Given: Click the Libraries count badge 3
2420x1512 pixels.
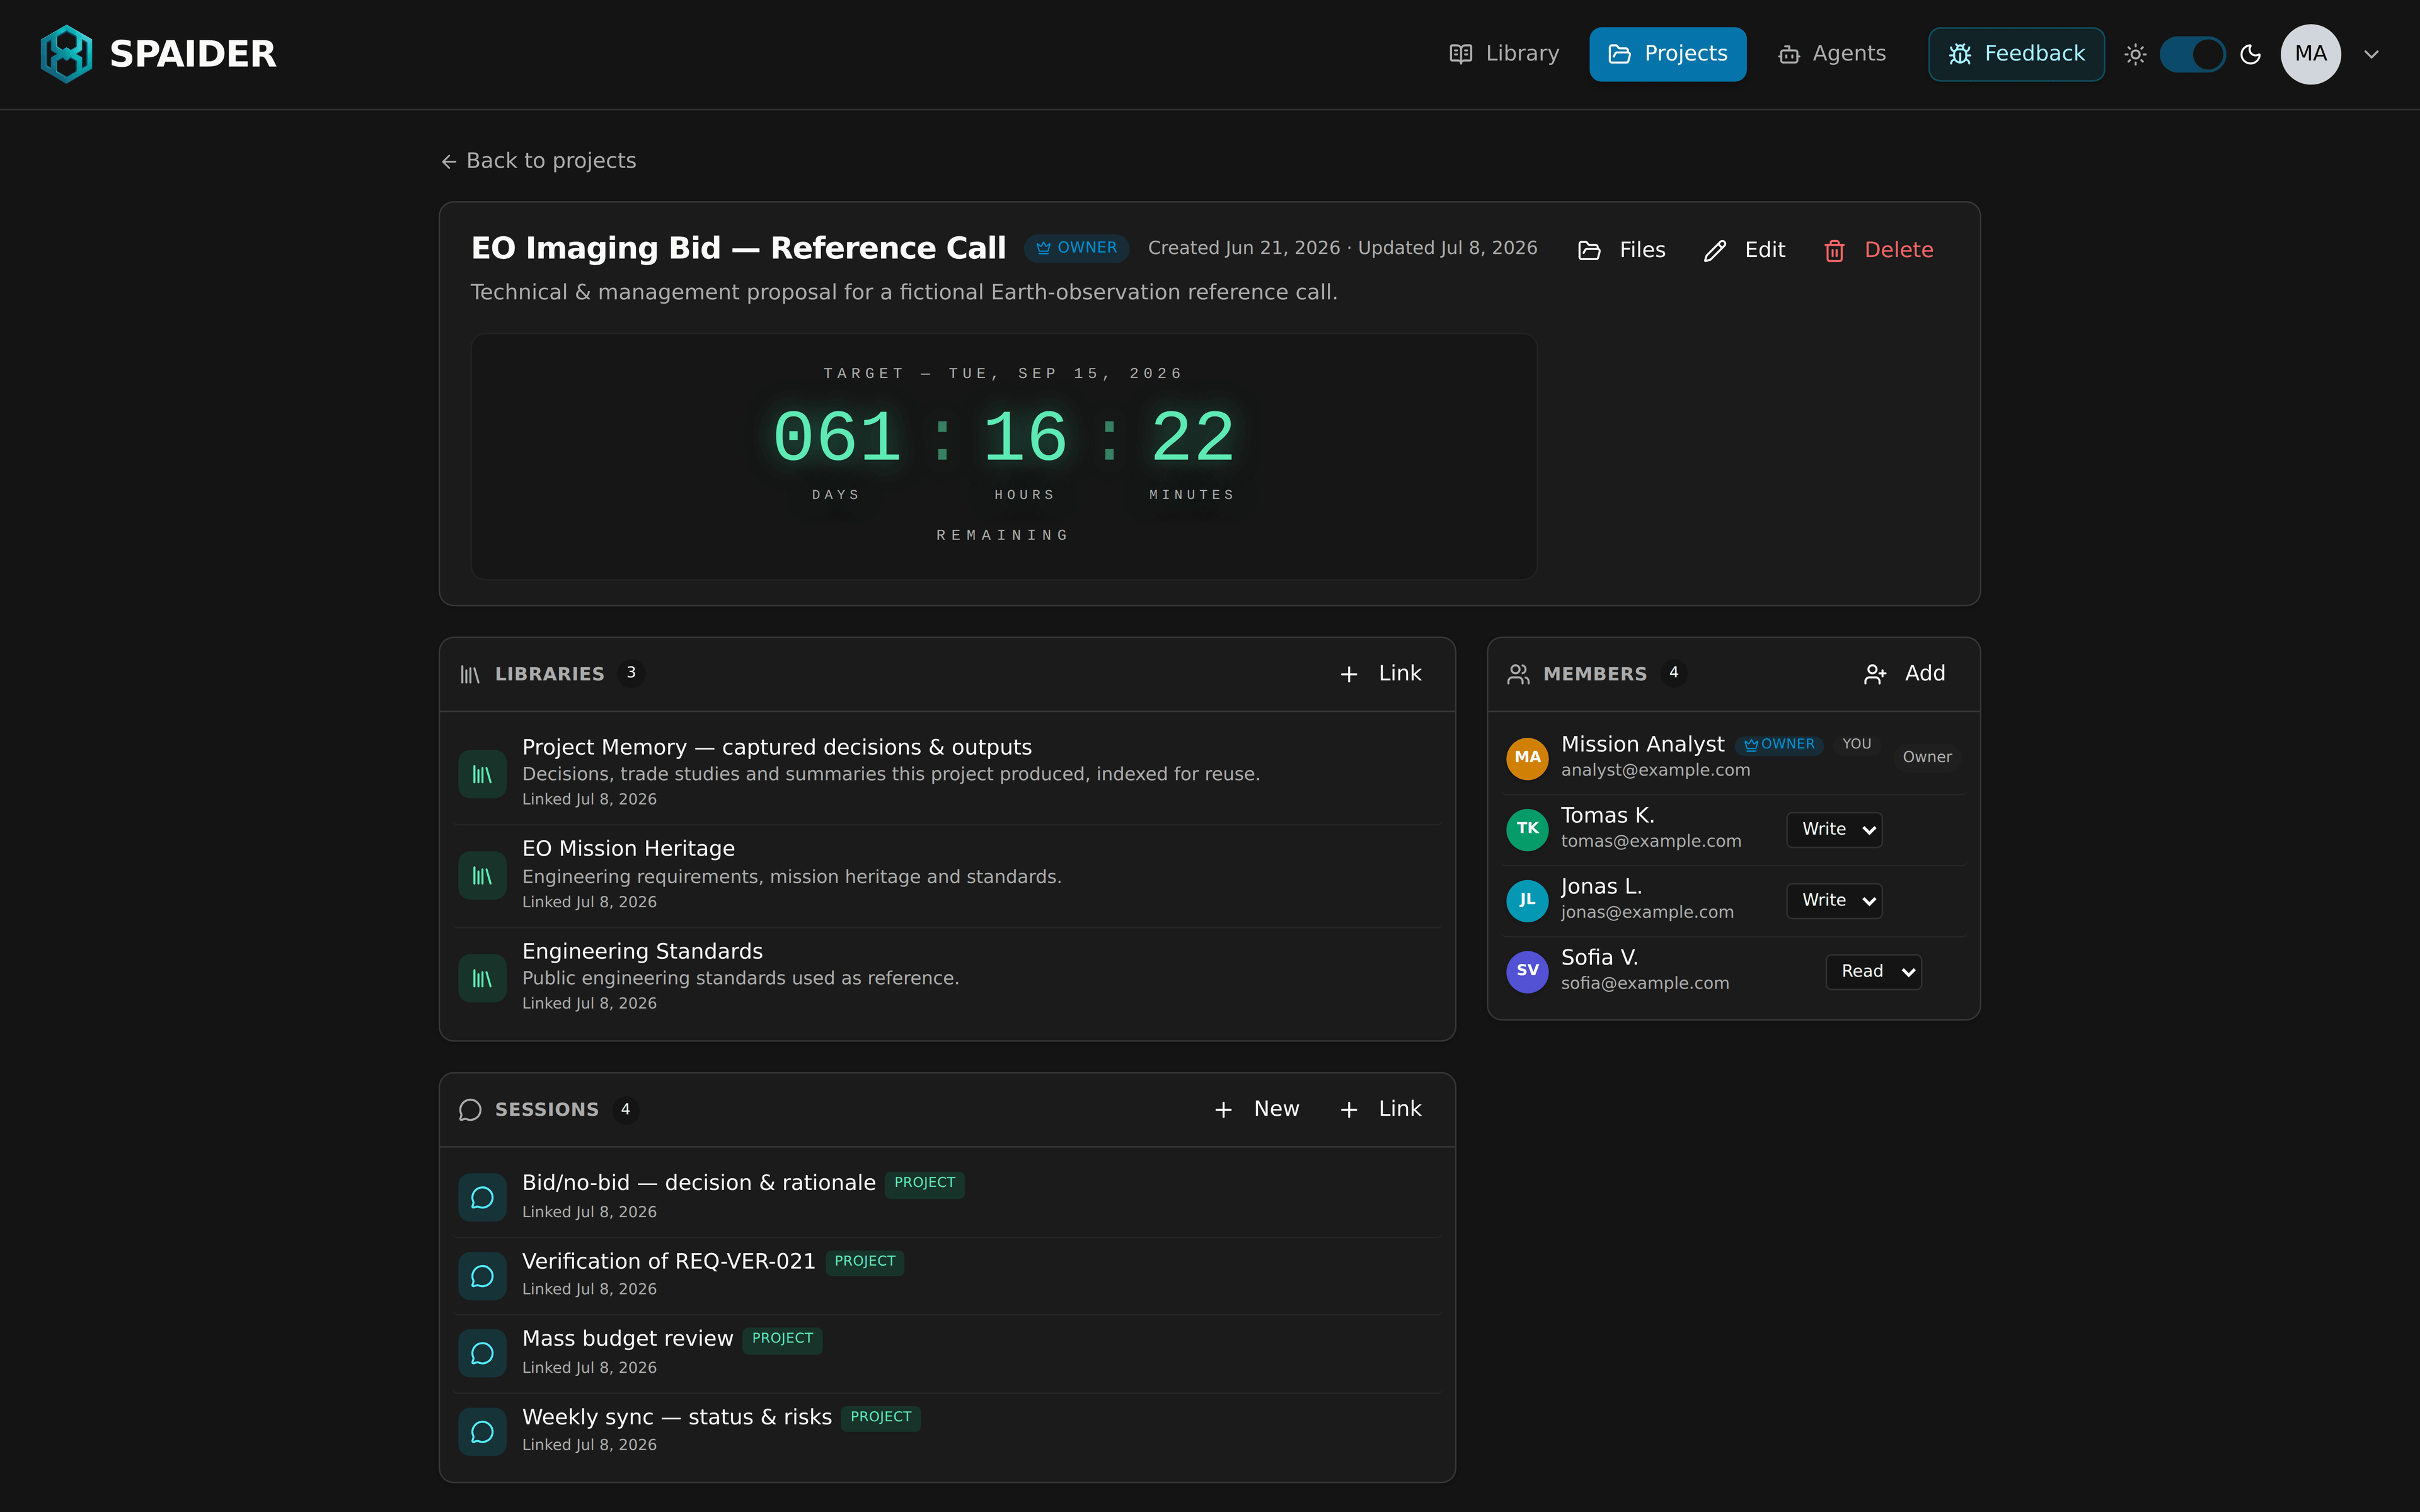Looking at the screenshot, I should [630, 673].
